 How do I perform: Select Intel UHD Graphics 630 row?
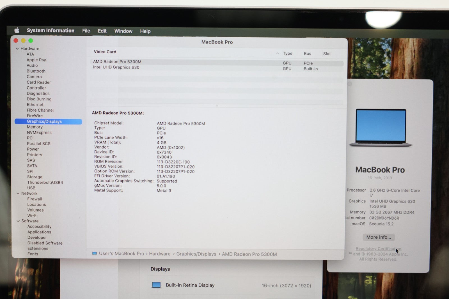(116, 67)
